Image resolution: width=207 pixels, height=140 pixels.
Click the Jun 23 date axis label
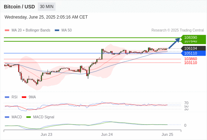[46, 134]
